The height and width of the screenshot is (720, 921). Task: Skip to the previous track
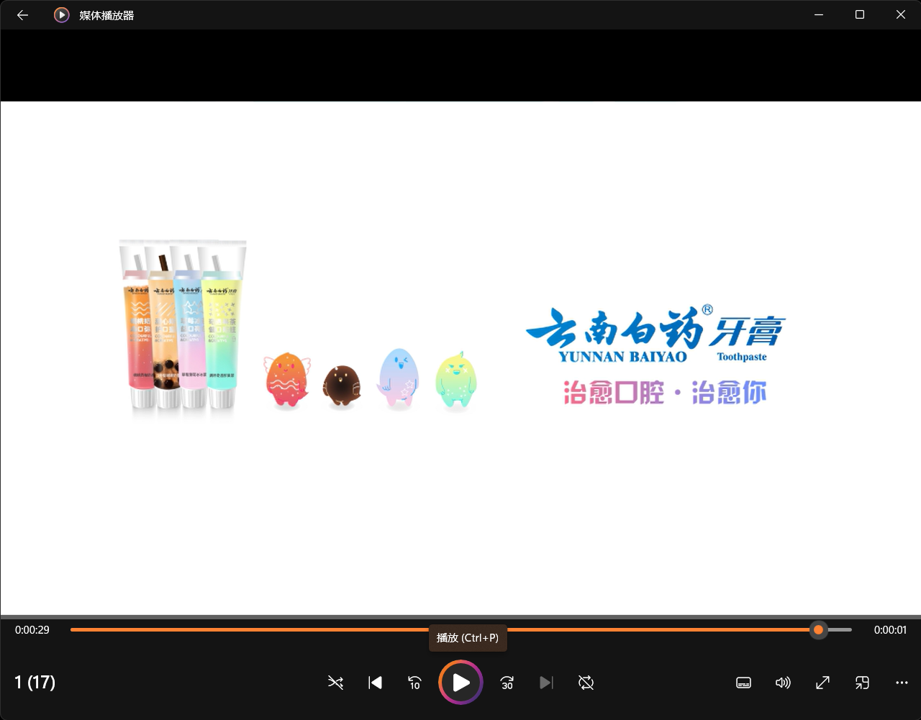click(x=375, y=683)
